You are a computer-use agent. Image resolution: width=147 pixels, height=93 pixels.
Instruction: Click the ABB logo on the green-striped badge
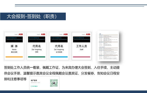click(43, 34)
